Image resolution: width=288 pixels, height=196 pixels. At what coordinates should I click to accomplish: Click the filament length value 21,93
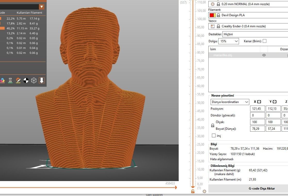pyautogui.click(x=253, y=180)
